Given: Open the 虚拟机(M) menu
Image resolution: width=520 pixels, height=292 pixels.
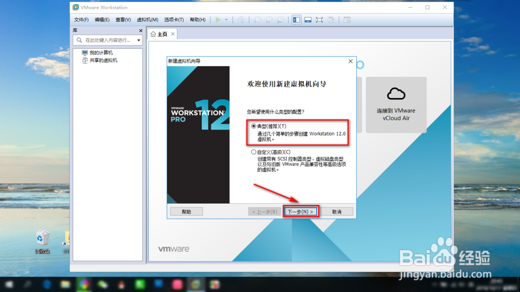Looking at the screenshot, I should point(148,20).
